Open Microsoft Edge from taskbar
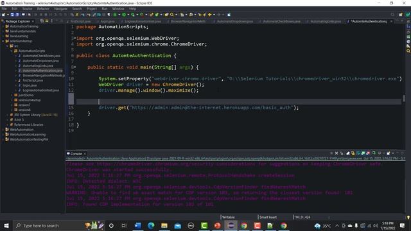The image size is (411, 231). pyautogui.click(x=151, y=225)
